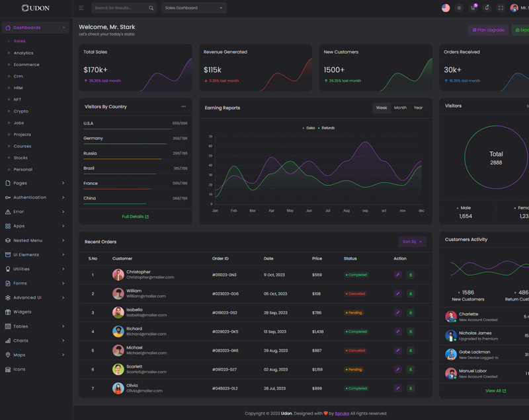This screenshot has width=529, height=420.
Task: Click the search magnifier icon
Action: coord(151,8)
